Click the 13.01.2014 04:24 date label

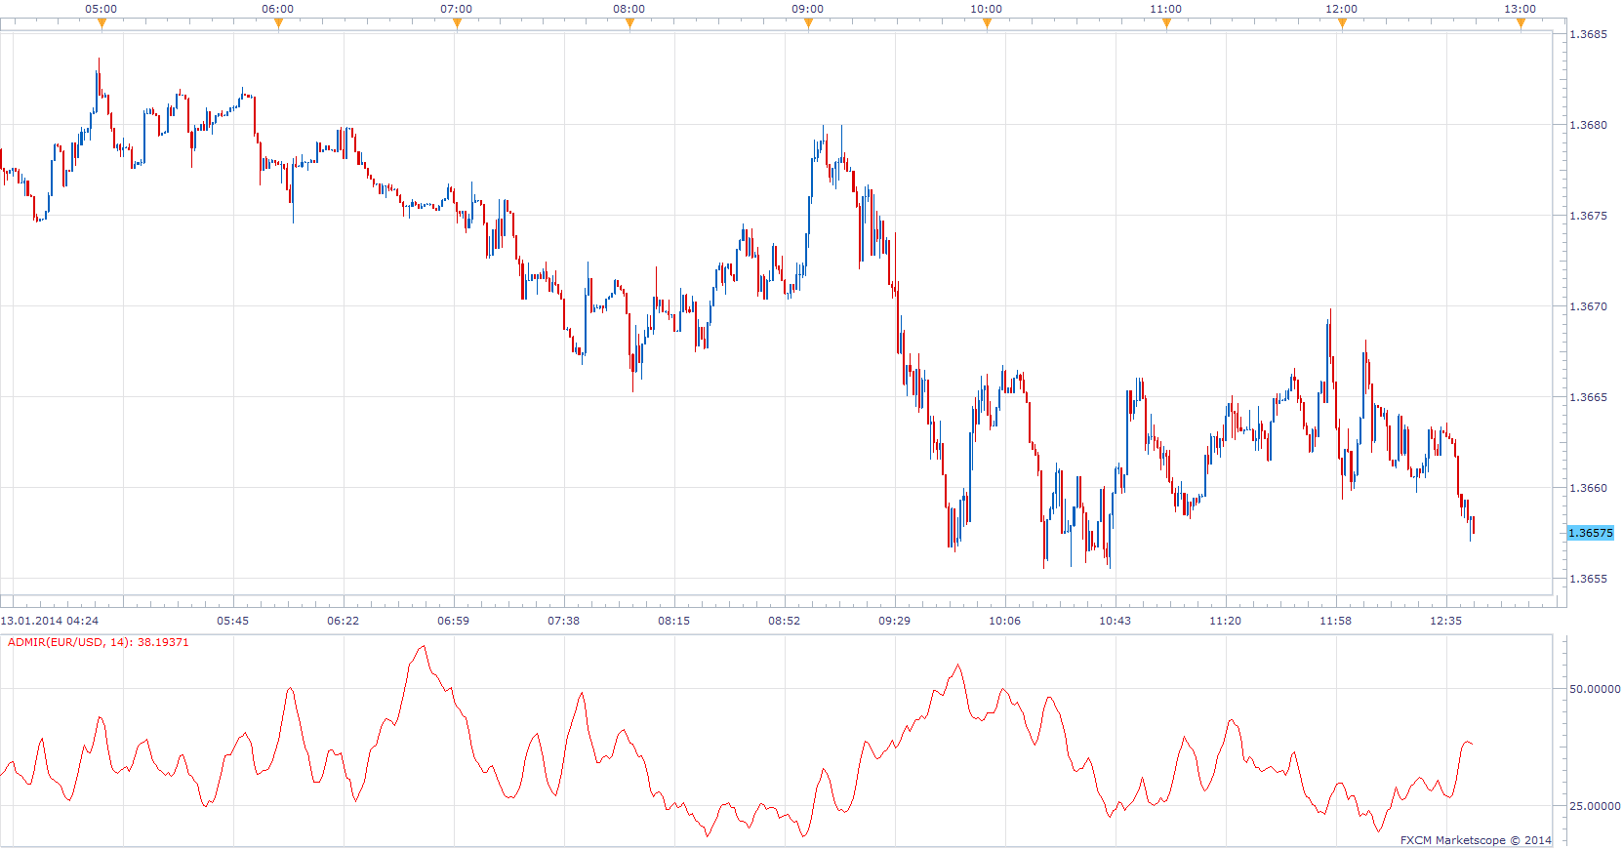[50, 621]
